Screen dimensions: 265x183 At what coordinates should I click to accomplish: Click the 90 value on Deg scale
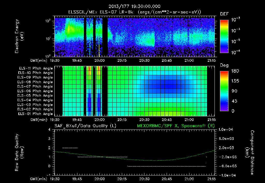[x=234, y=91]
